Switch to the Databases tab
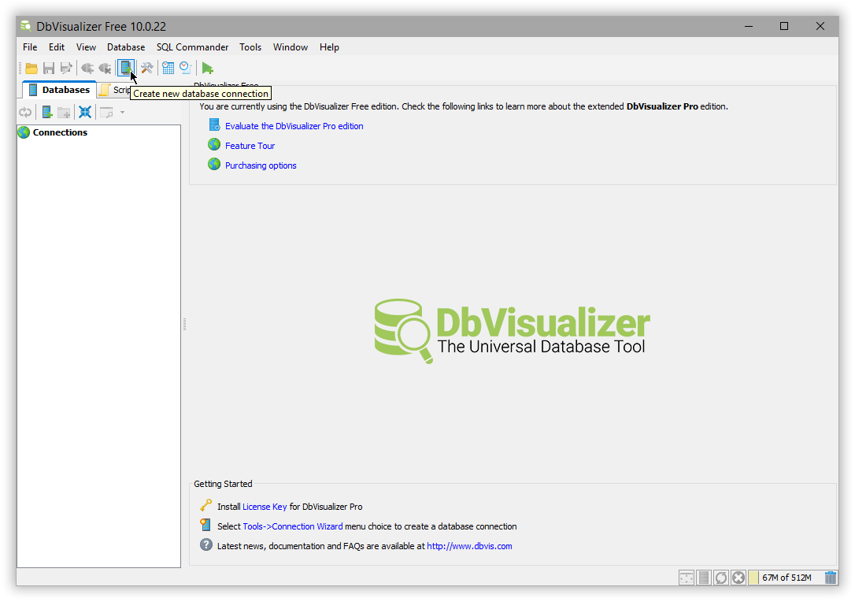The width and height of the screenshot is (855, 602). 59,90
